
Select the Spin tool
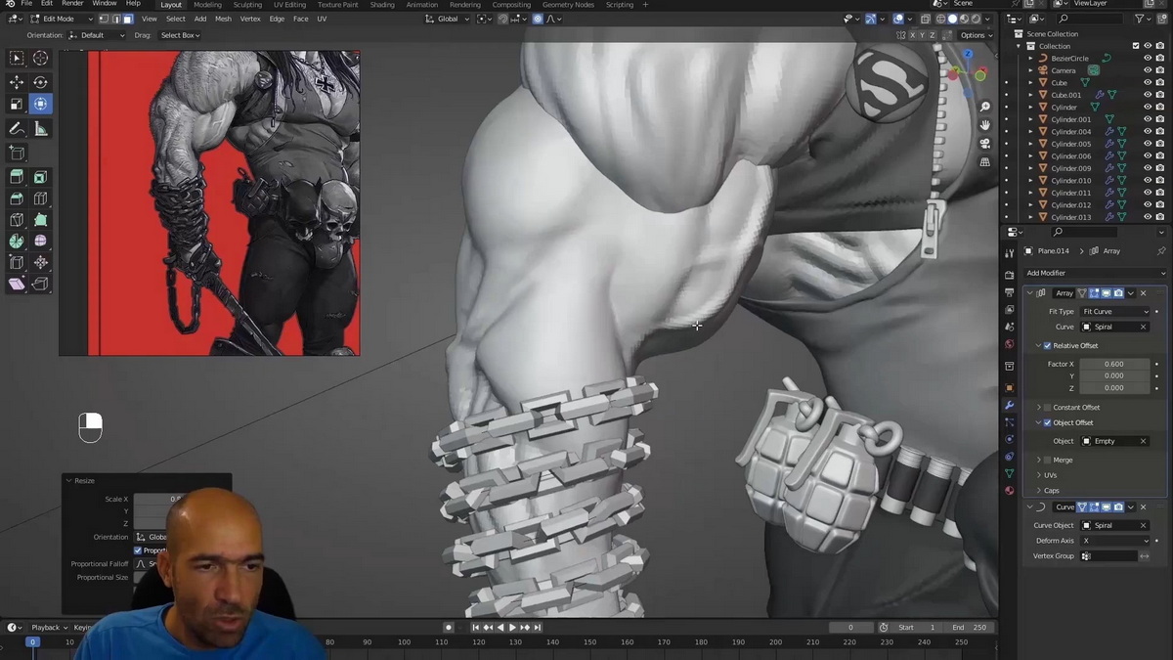17,241
